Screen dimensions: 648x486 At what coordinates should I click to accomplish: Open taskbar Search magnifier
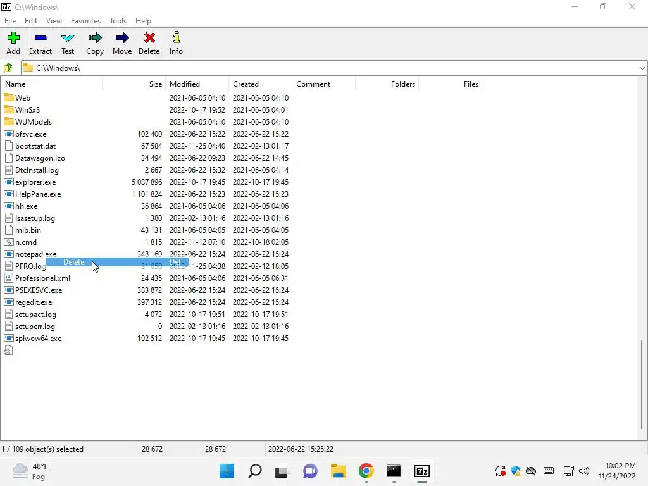254,471
